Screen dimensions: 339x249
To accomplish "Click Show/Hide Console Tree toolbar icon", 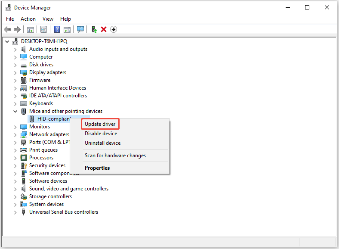I will coord(31,29).
